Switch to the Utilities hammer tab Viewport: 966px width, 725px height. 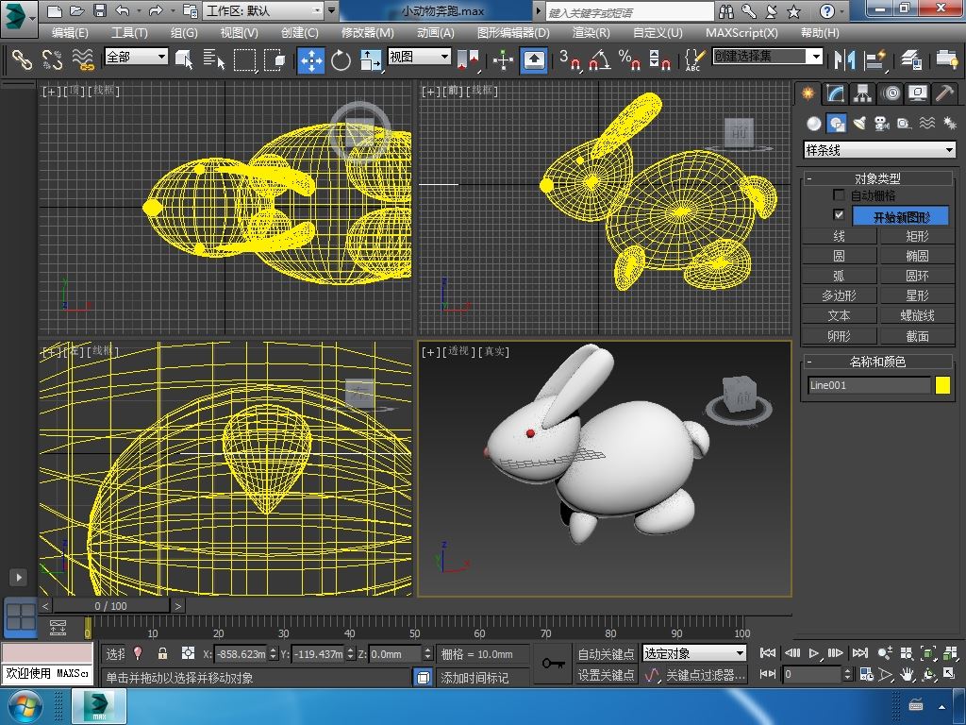coord(944,93)
